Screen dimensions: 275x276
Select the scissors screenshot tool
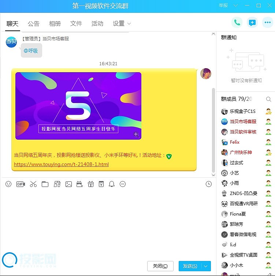coord(33,184)
